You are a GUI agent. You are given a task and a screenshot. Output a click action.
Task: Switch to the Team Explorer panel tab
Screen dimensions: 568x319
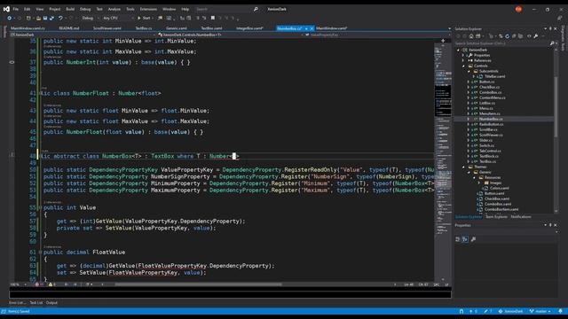tap(496, 217)
